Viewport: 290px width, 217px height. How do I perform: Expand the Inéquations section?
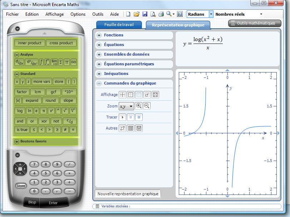point(99,74)
